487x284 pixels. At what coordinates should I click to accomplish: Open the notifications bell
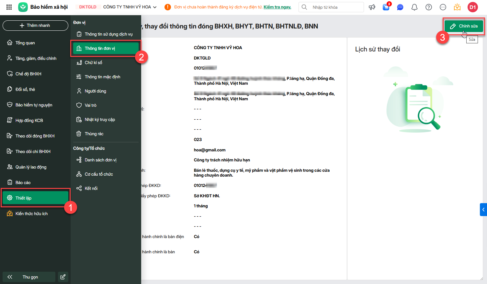click(414, 7)
